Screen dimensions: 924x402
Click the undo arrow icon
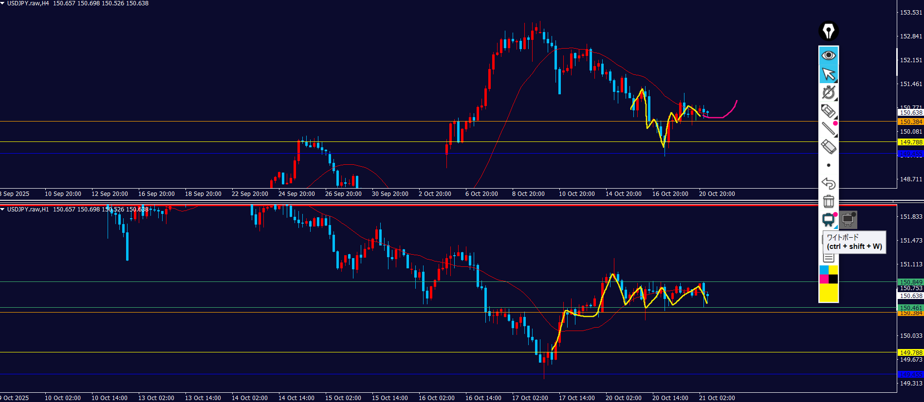pos(828,183)
